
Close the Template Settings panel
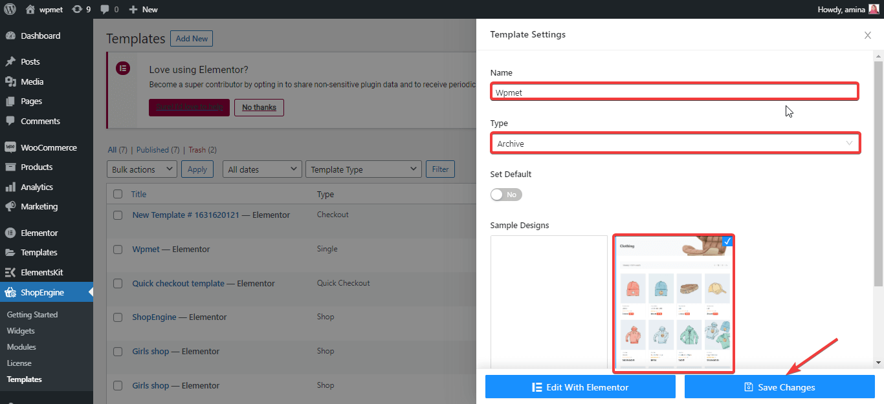[x=868, y=35]
